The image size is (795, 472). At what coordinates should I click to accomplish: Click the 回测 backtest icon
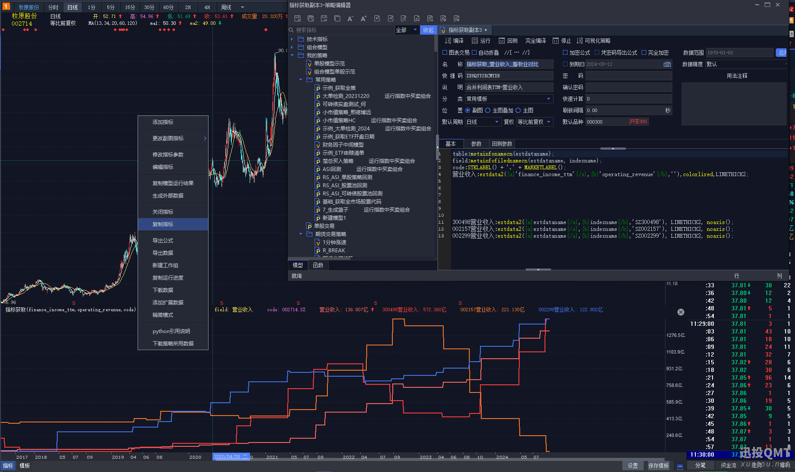coord(502,41)
